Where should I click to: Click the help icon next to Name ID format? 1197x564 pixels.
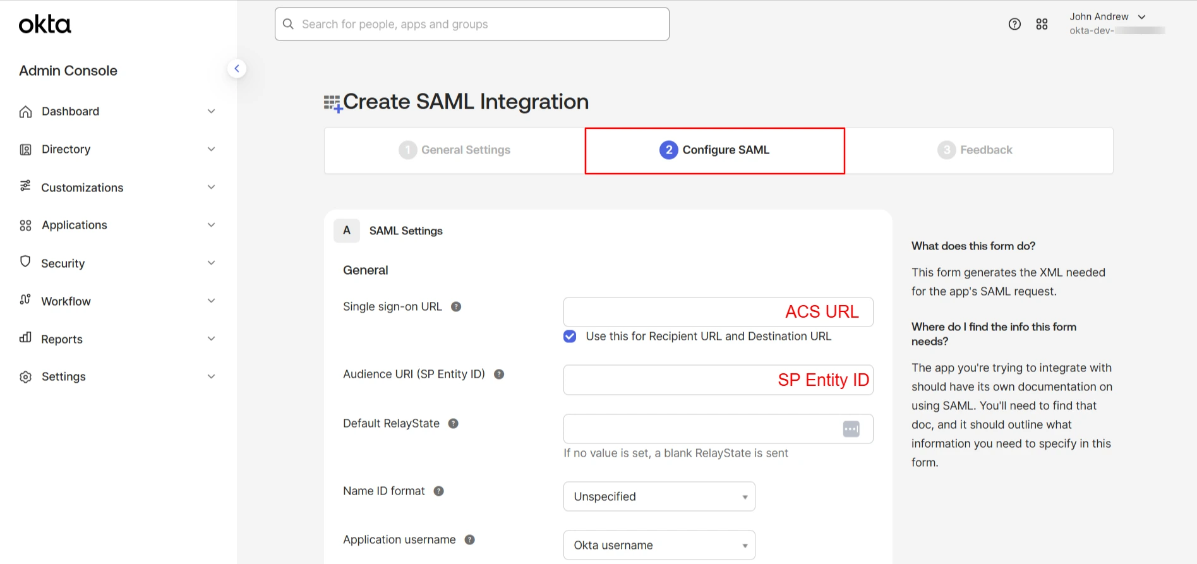(439, 491)
